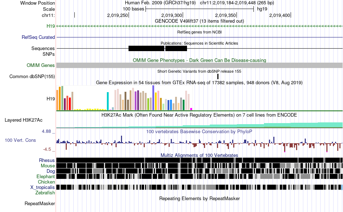Click the H19 green arrowed gene line

[x=199, y=26]
